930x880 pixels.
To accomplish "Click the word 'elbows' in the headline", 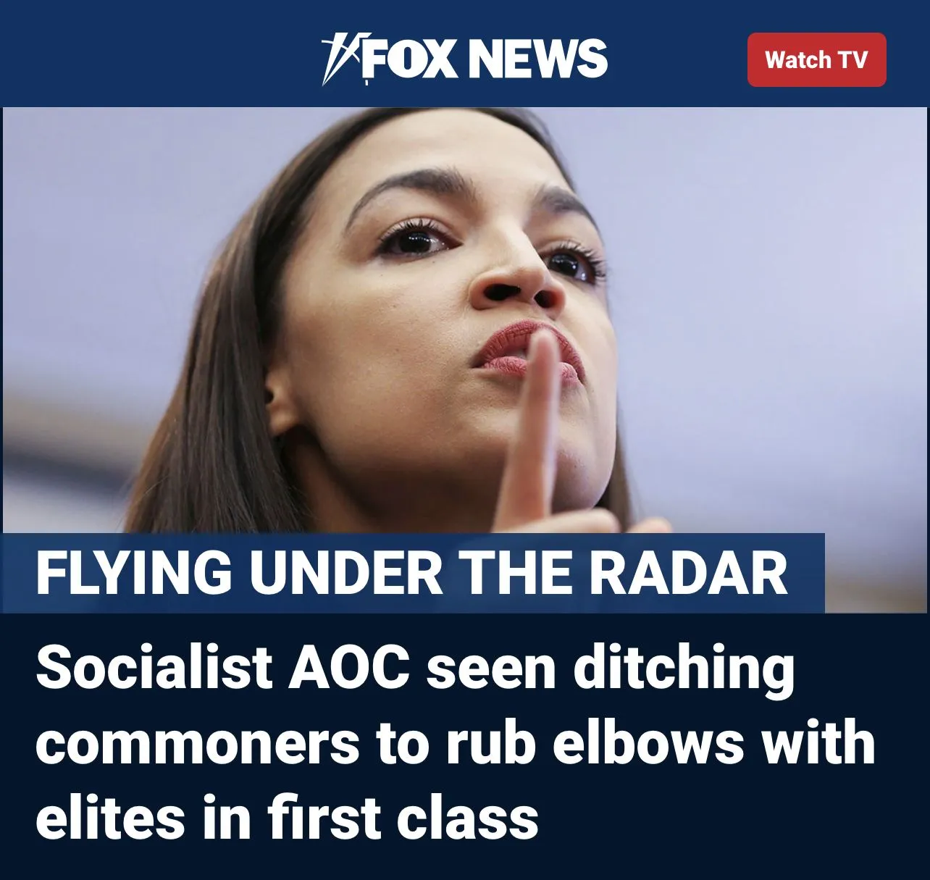I will point(648,743).
